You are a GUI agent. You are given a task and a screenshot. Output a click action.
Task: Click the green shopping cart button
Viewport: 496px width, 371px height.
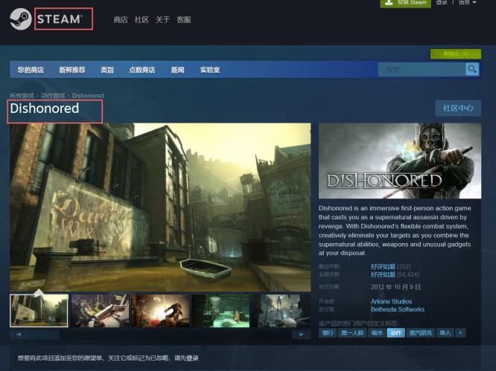pos(456,54)
